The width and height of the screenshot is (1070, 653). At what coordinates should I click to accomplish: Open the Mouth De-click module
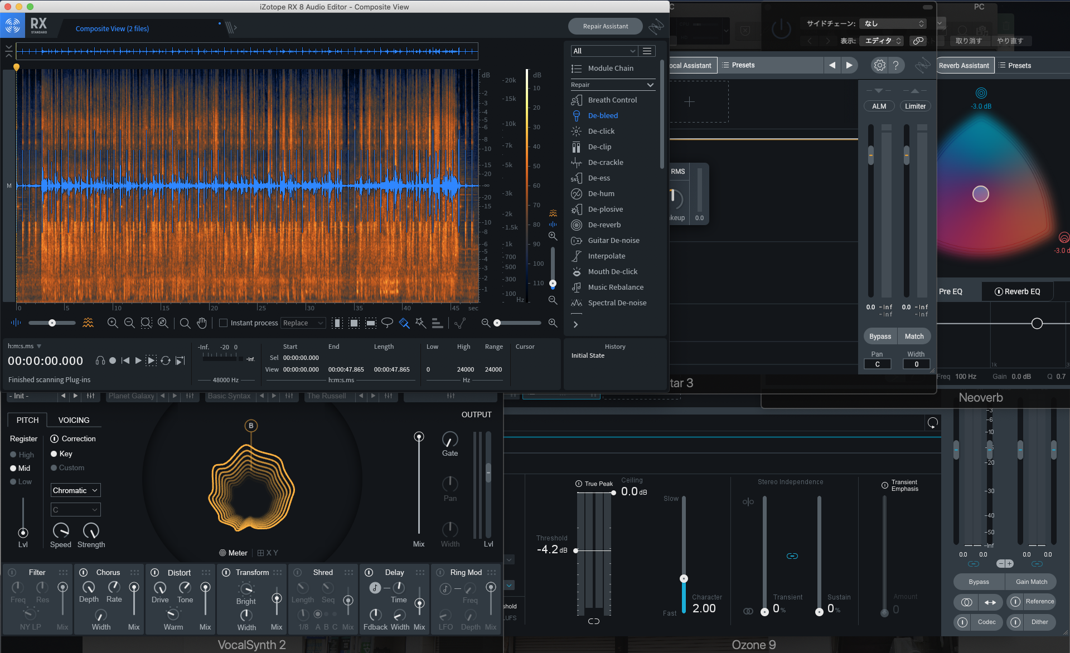coord(612,271)
